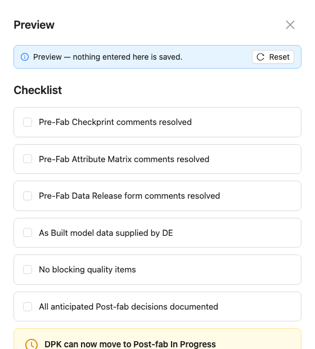Click the 'Pre-Fab Checkprint comments resolved' label text
315x349 pixels.
115,122
